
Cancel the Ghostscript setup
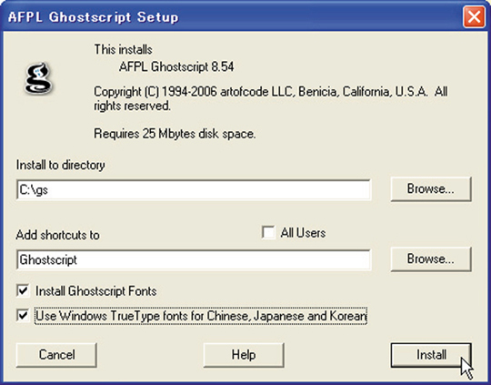[x=56, y=355]
